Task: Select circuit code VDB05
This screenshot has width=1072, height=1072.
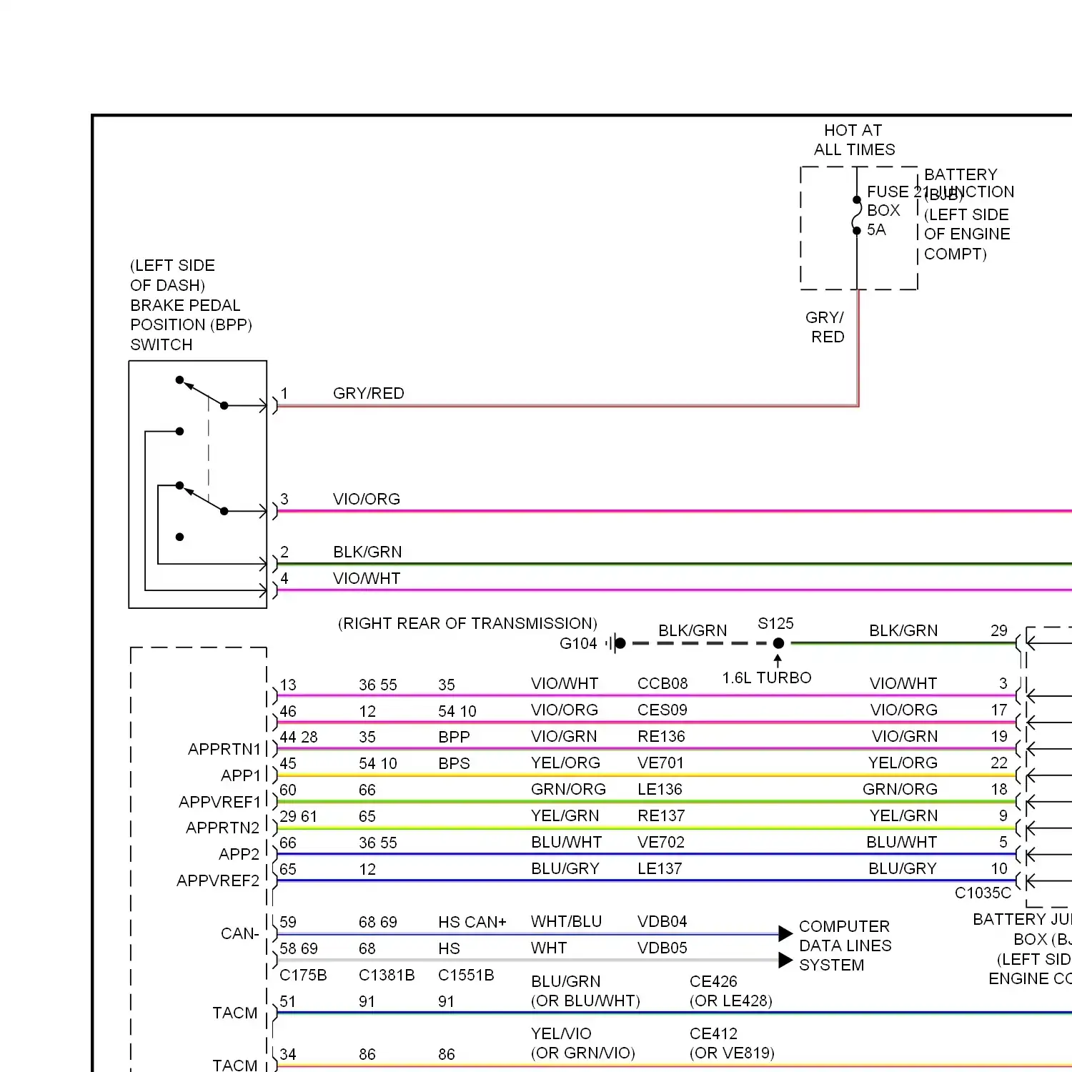Action: (662, 948)
